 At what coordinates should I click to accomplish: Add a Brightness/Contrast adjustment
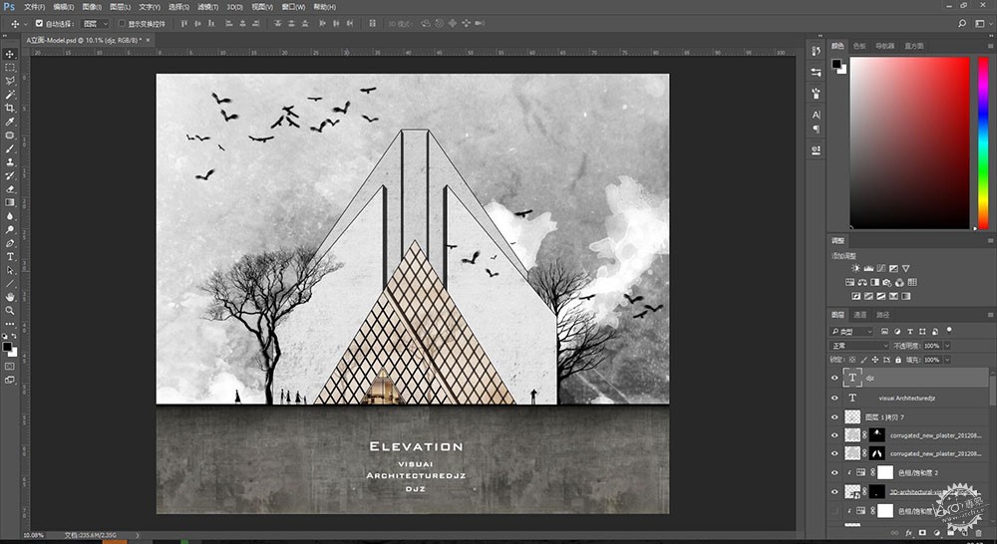point(855,268)
